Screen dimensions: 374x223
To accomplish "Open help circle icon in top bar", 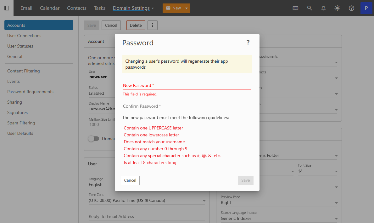I will click(x=351, y=8).
